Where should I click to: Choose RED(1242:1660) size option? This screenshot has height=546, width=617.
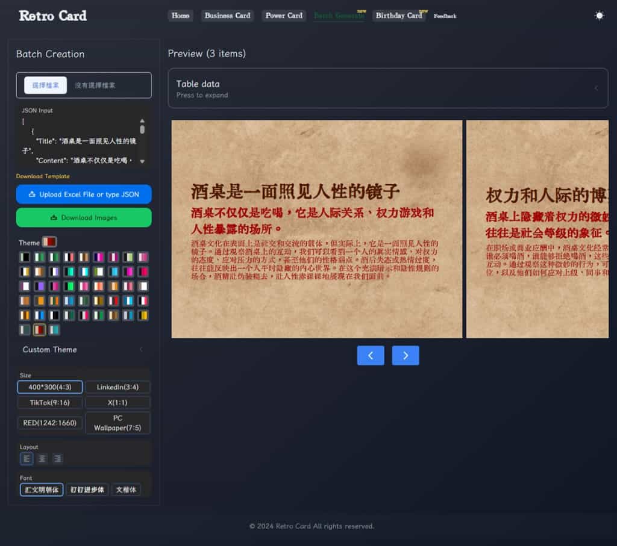click(50, 423)
